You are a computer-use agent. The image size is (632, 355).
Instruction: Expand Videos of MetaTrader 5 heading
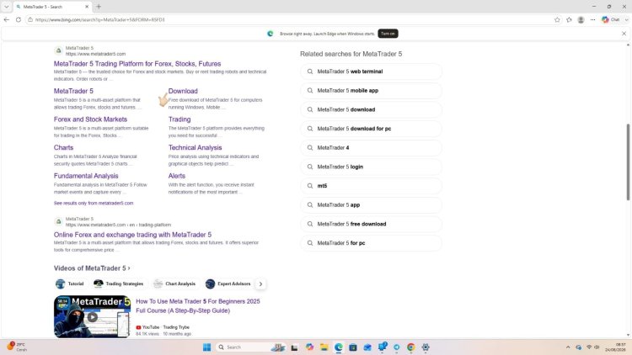92,268
